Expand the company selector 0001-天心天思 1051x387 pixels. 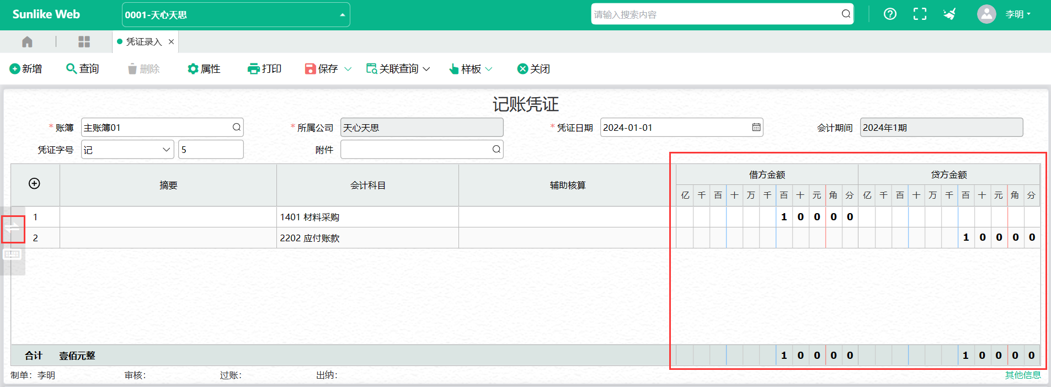coord(236,15)
